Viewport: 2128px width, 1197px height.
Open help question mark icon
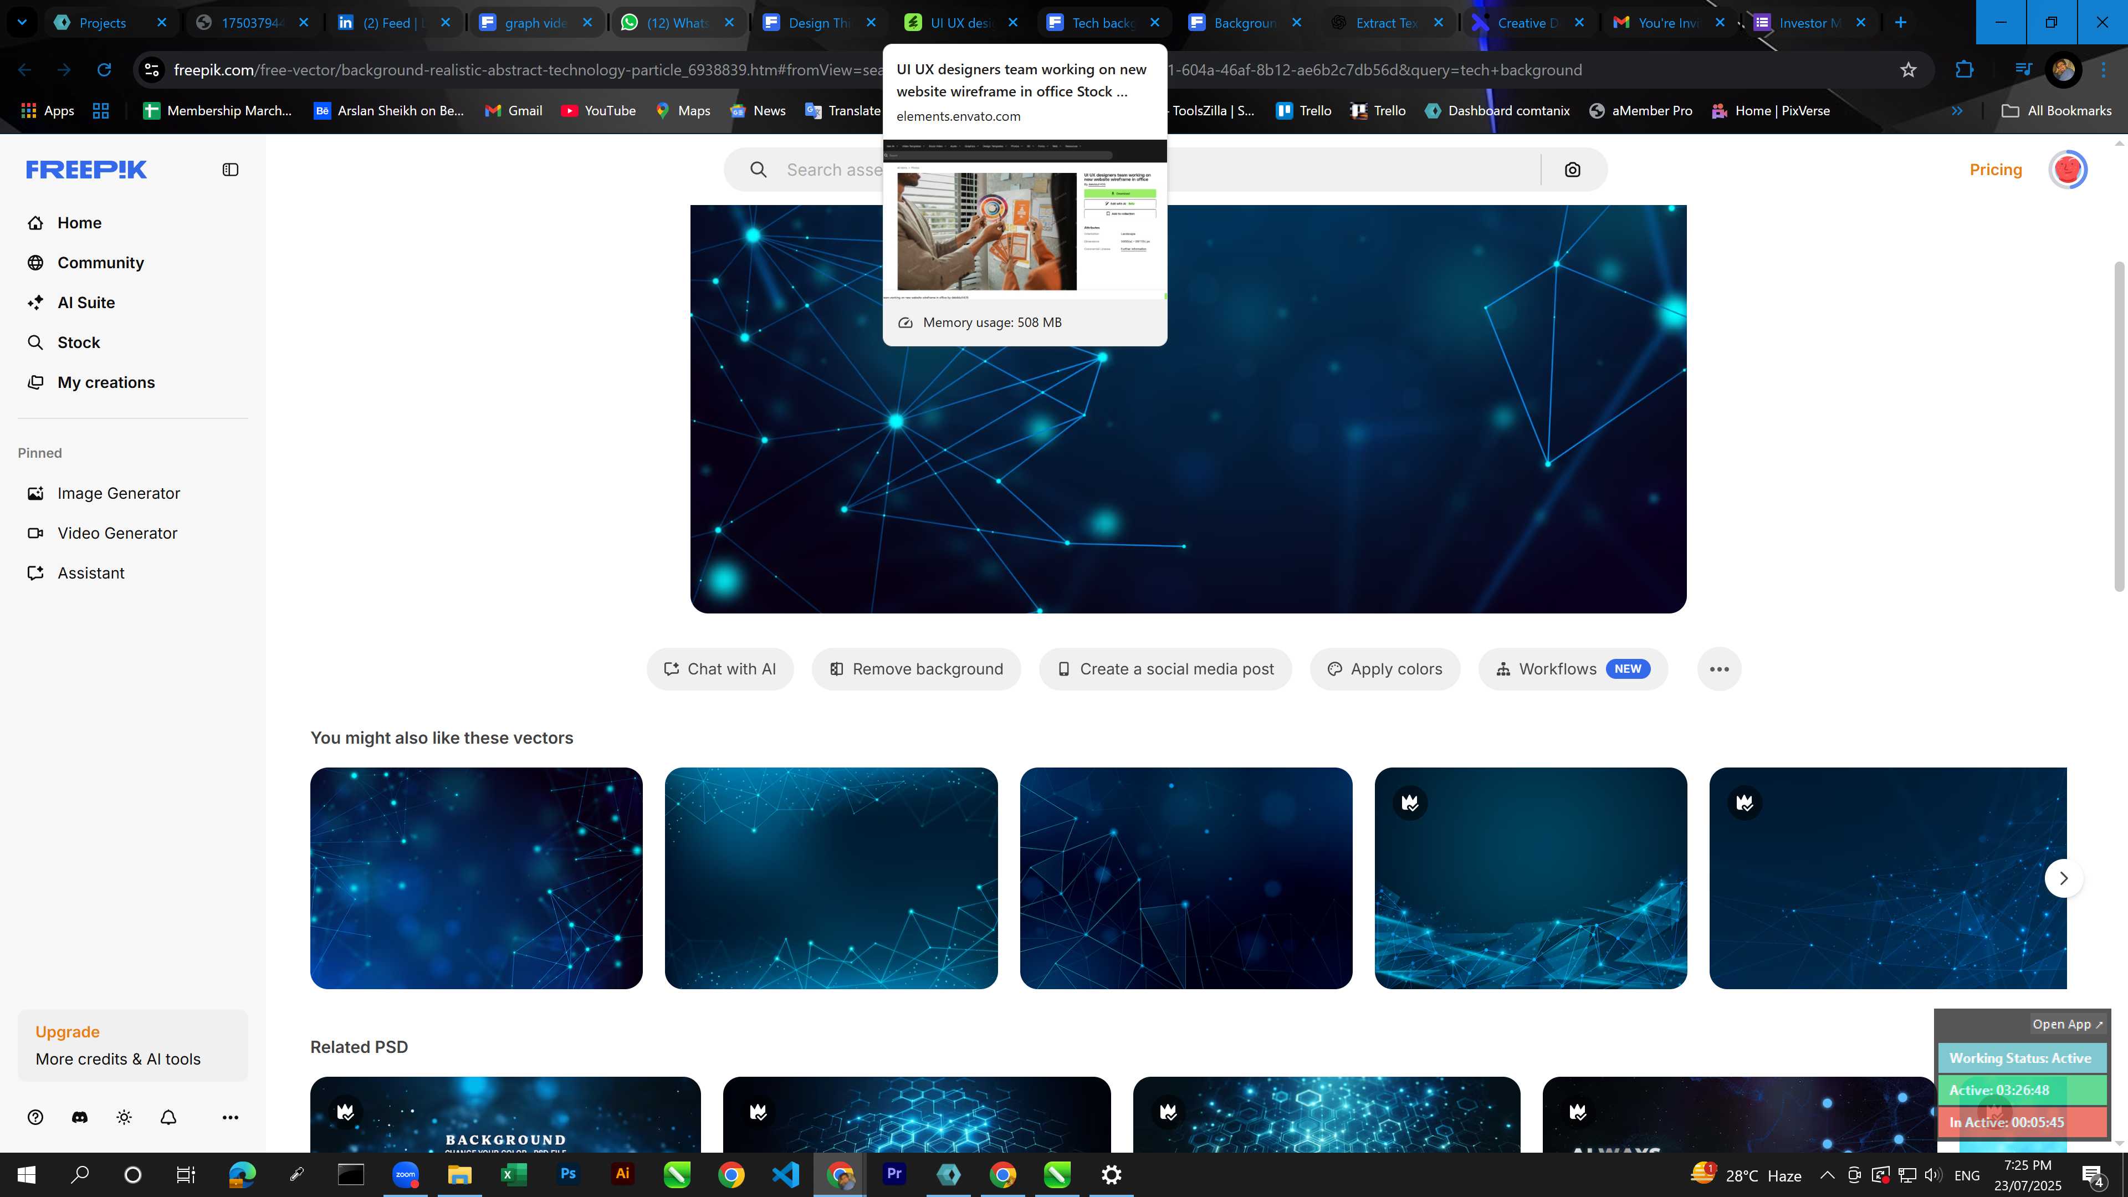(35, 1118)
